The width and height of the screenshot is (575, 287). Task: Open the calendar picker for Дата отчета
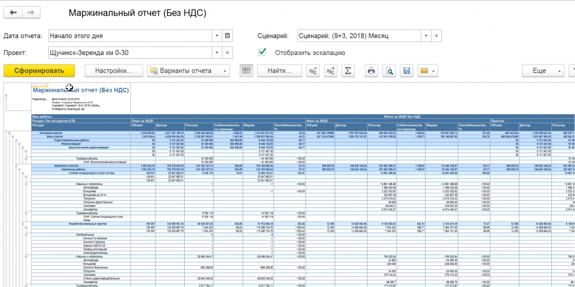pyautogui.click(x=227, y=36)
